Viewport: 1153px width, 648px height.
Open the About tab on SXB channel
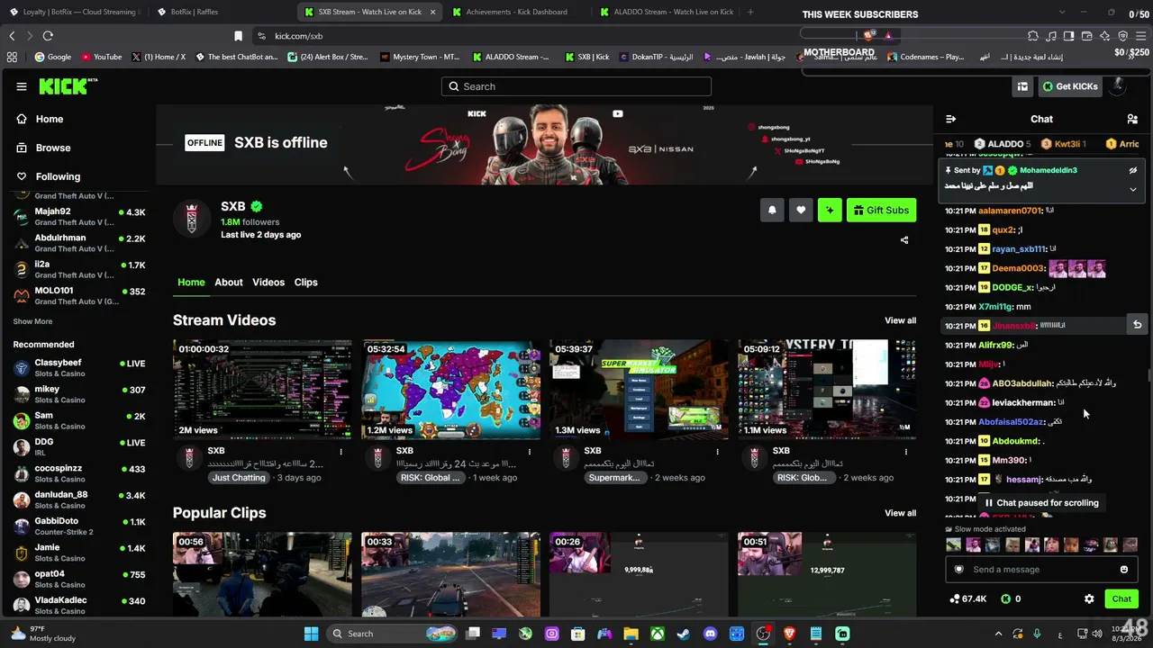click(229, 283)
